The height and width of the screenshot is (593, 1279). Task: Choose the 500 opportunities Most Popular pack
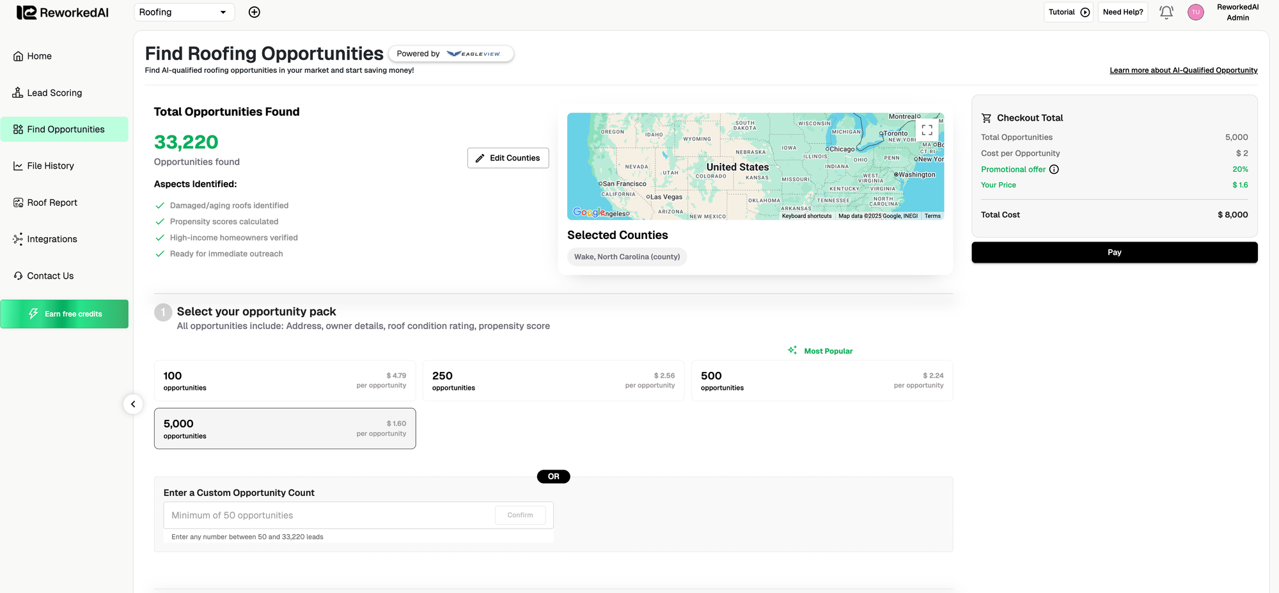pyautogui.click(x=822, y=381)
